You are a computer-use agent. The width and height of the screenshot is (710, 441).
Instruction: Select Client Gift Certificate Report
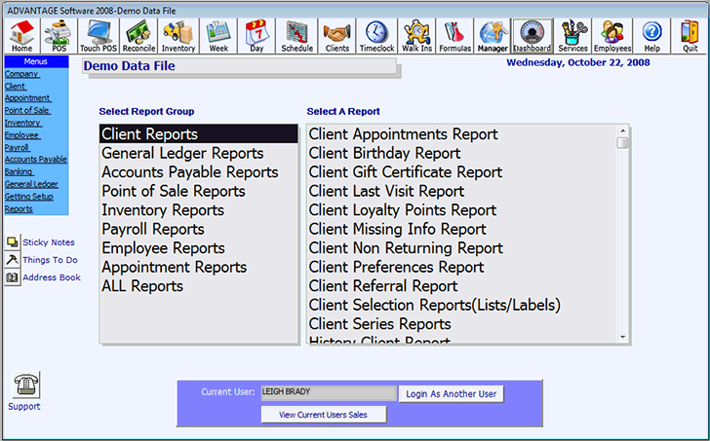tap(462, 172)
